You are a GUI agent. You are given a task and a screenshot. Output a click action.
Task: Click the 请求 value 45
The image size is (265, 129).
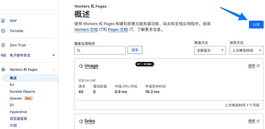point(81,92)
